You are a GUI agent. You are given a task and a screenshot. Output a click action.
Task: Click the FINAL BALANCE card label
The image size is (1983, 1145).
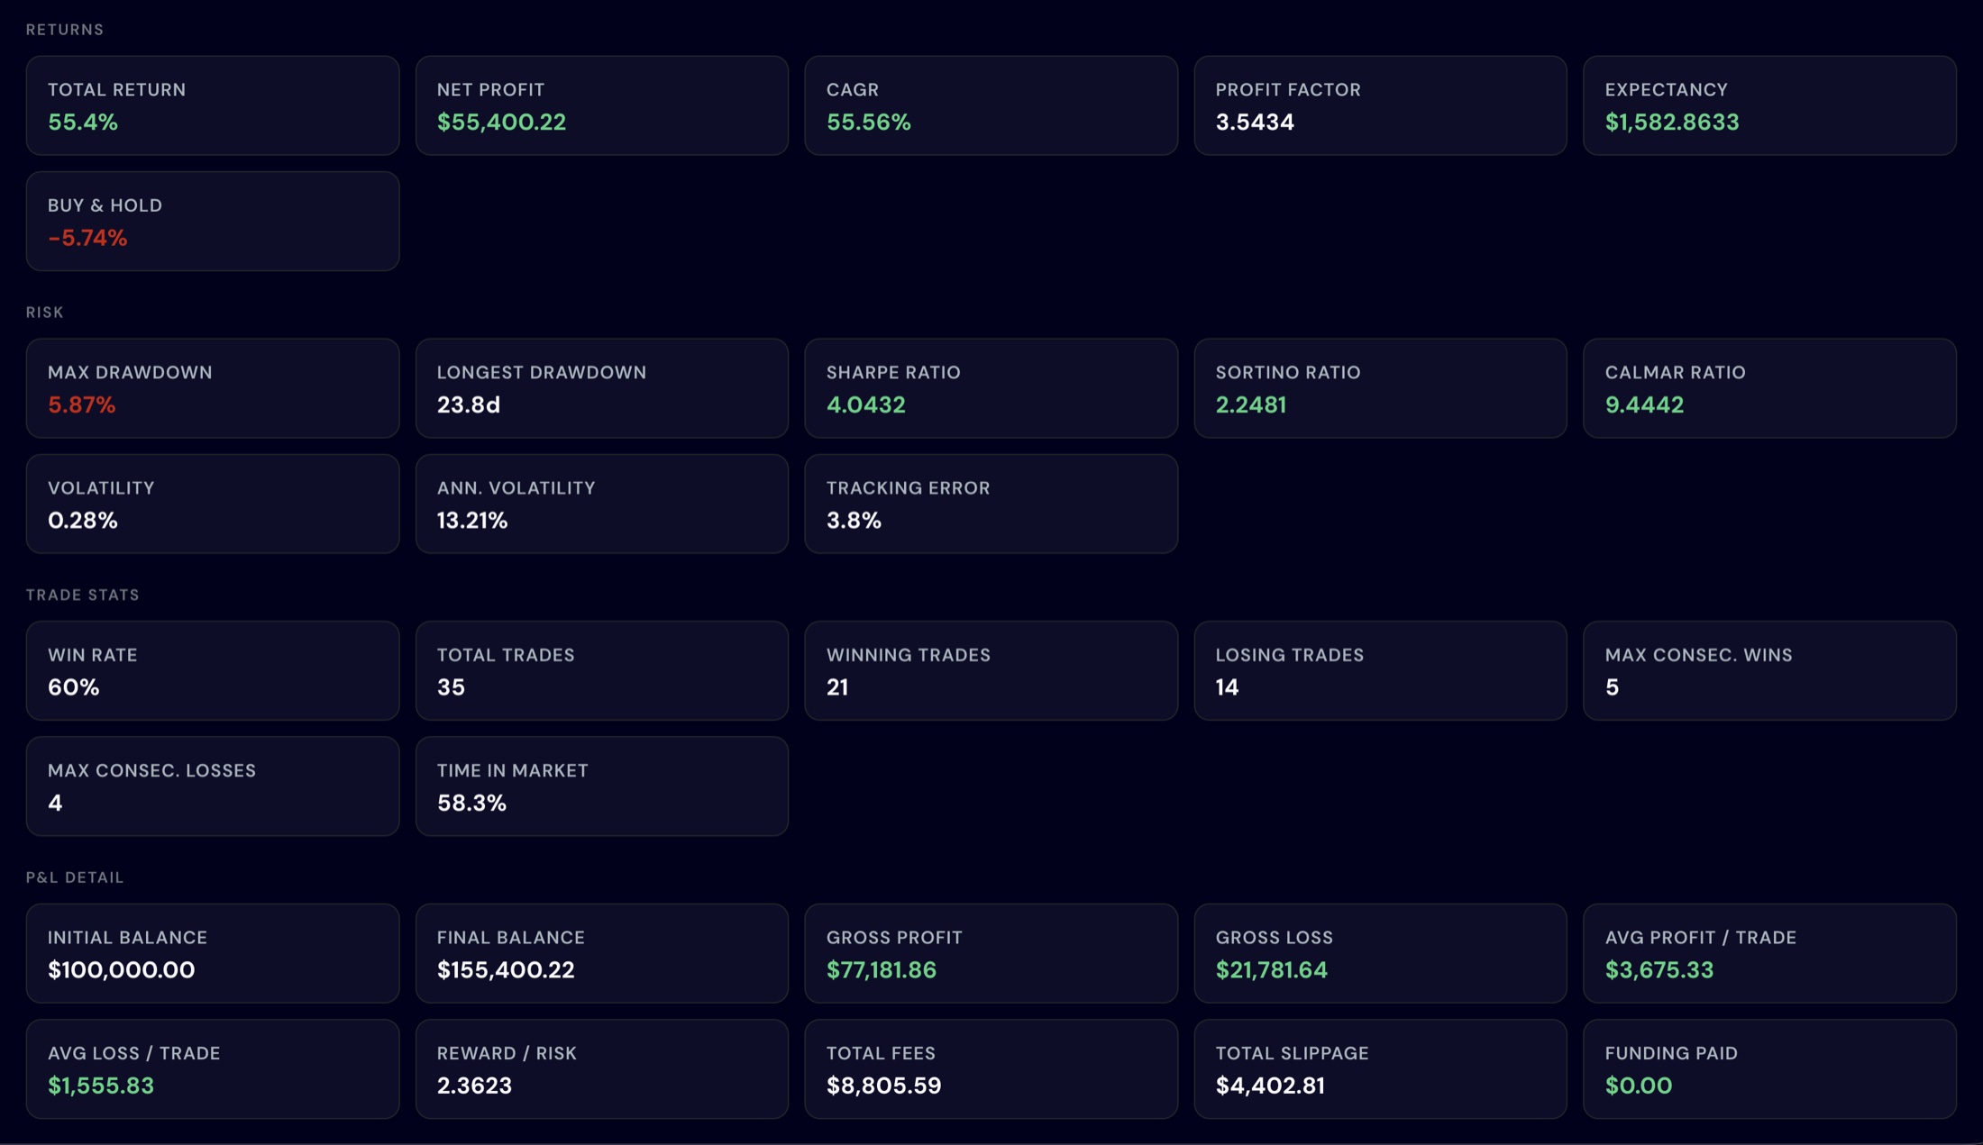pyautogui.click(x=511, y=938)
